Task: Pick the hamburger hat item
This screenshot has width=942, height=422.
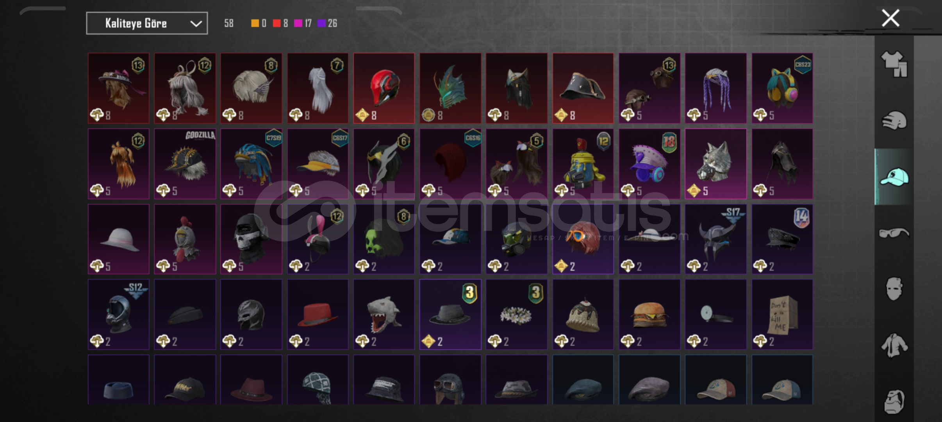Action: click(x=649, y=315)
